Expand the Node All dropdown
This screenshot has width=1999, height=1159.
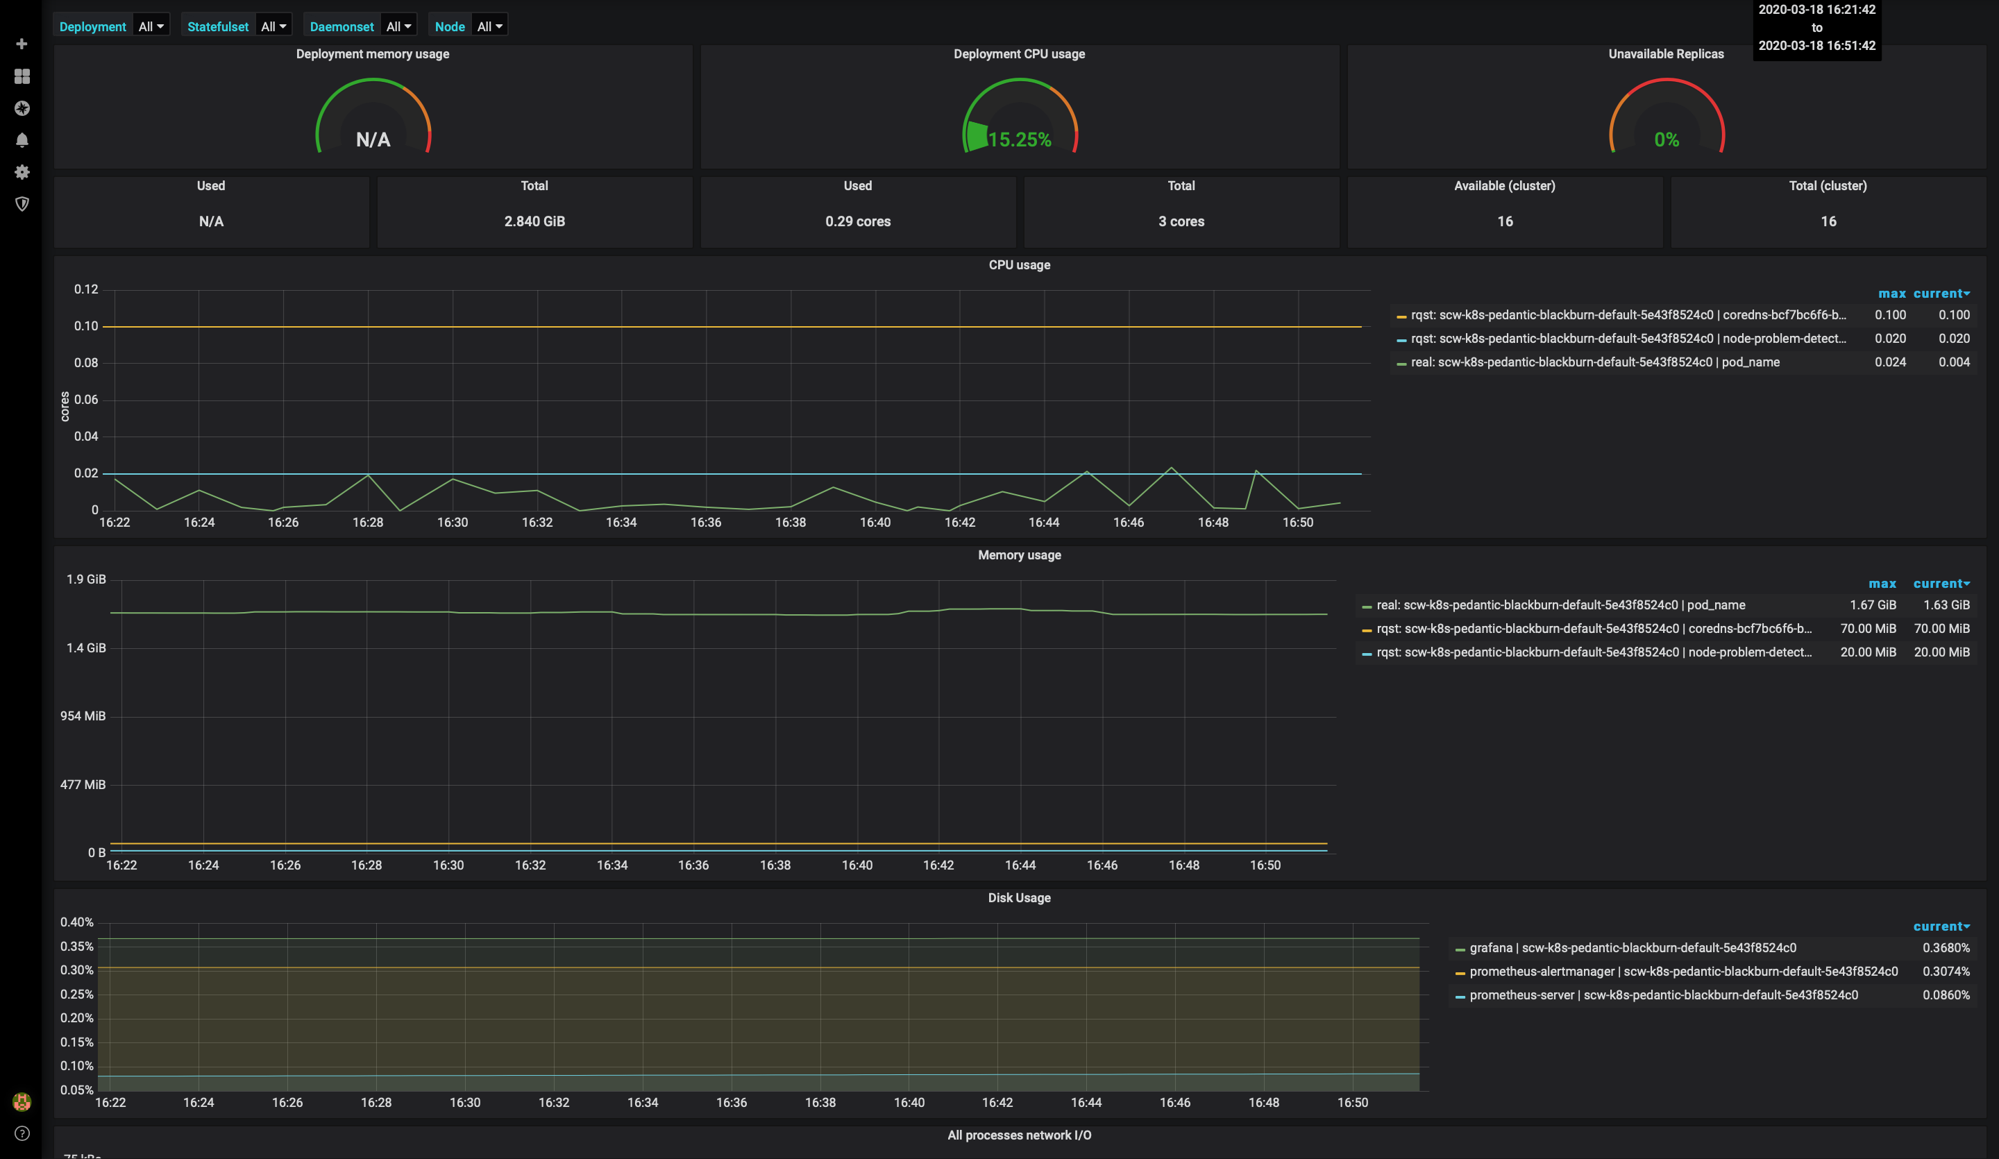tap(489, 26)
